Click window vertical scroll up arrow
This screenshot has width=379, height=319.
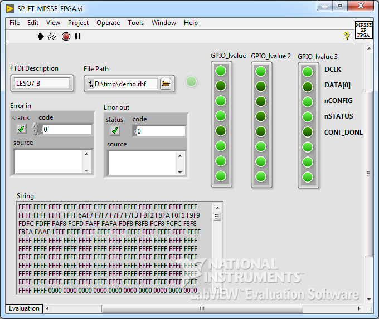pos(369,48)
